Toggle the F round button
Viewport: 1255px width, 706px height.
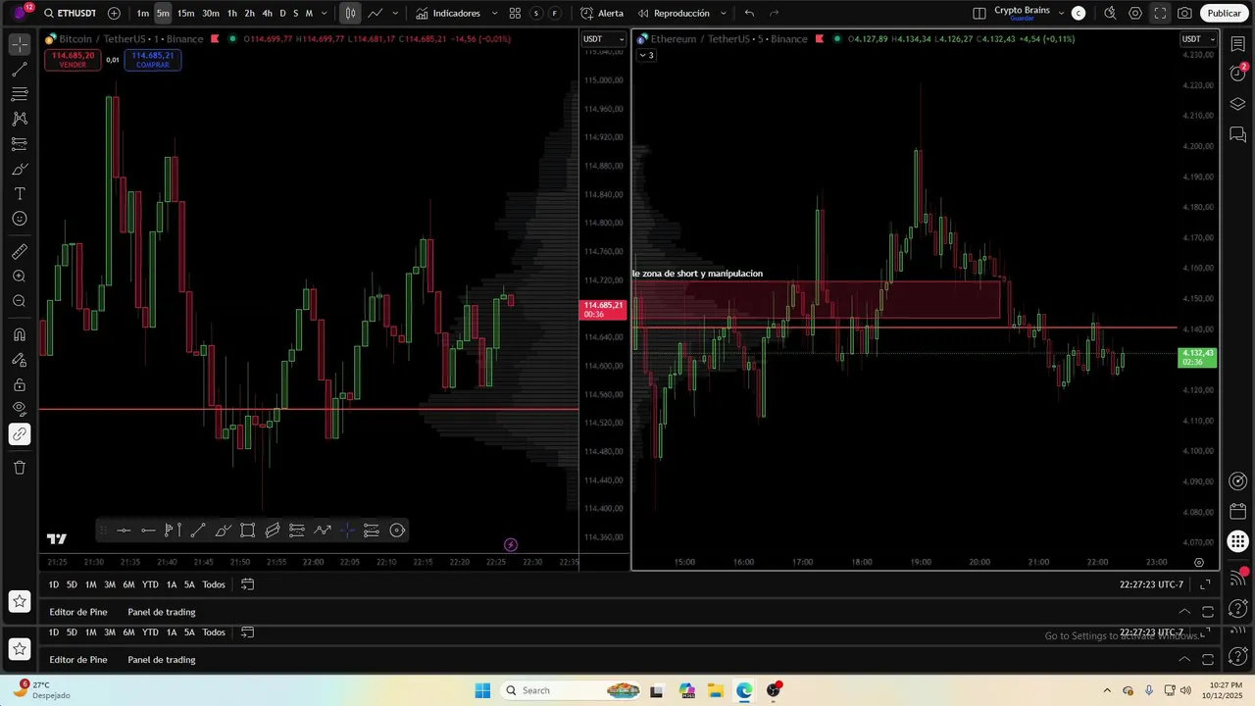pos(555,13)
